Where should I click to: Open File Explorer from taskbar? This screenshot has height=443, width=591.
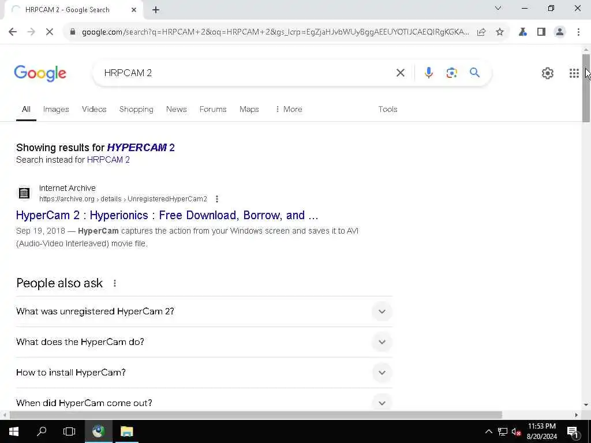click(x=126, y=431)
